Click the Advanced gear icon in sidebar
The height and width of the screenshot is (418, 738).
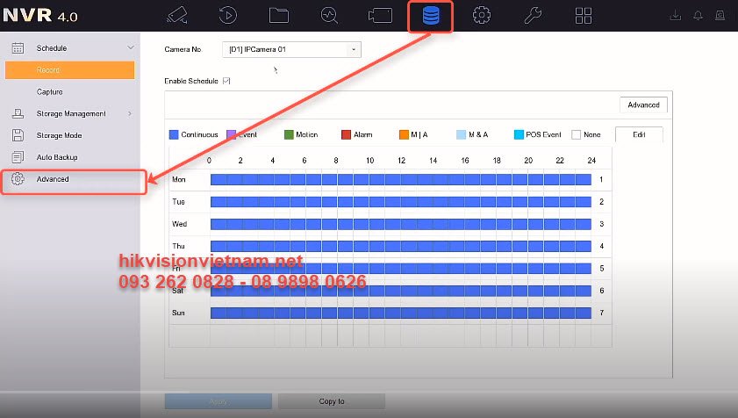[x=18, y=179]
